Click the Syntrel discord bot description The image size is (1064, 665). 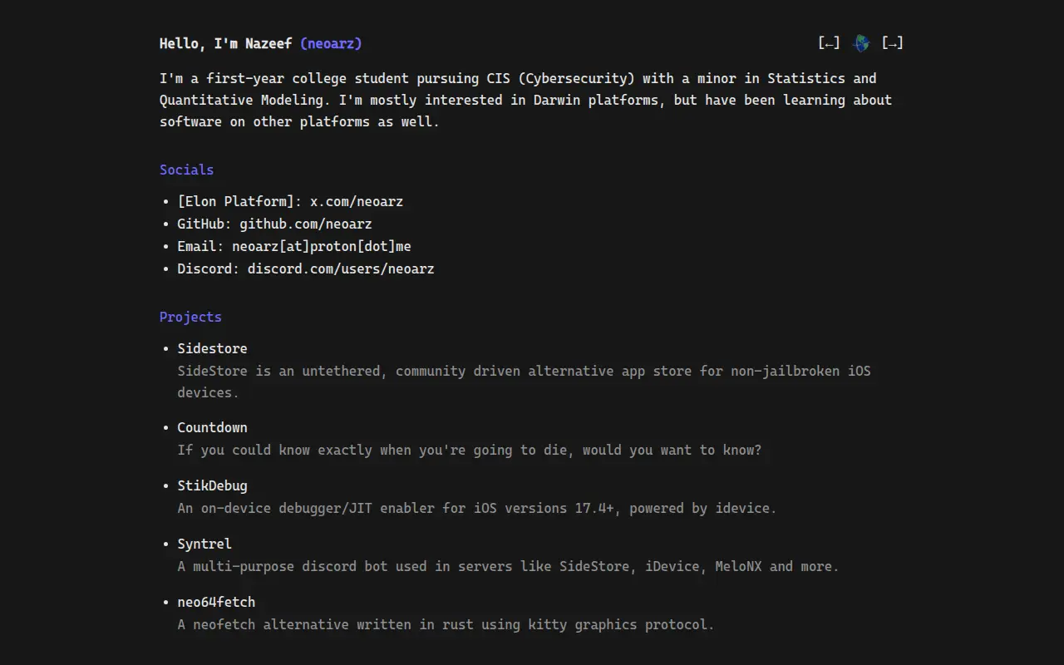click(508, 566)
